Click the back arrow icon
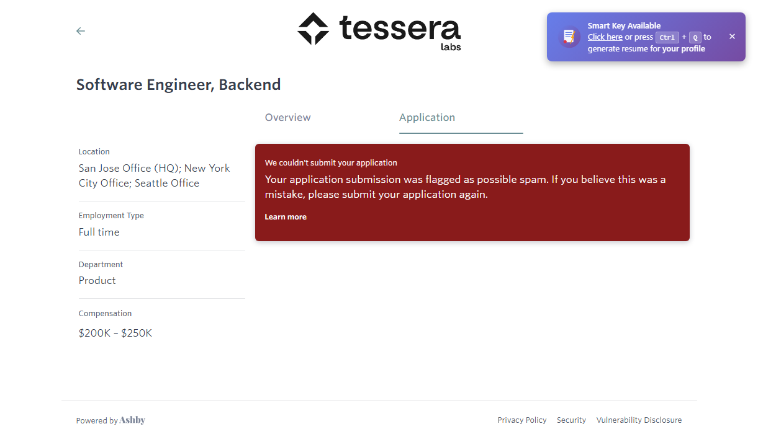Viewport: 758px width, 447px height. point(81,31)
